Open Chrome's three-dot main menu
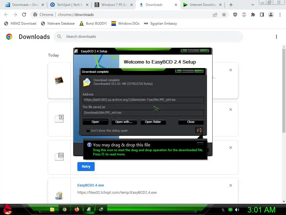This screenshot has height=215, width=286. 280,15
